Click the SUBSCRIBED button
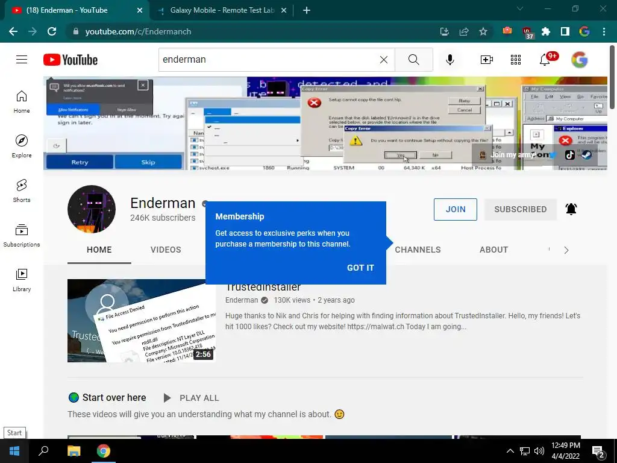This screenshot has width=617, height=463. (x=520, y=209)
